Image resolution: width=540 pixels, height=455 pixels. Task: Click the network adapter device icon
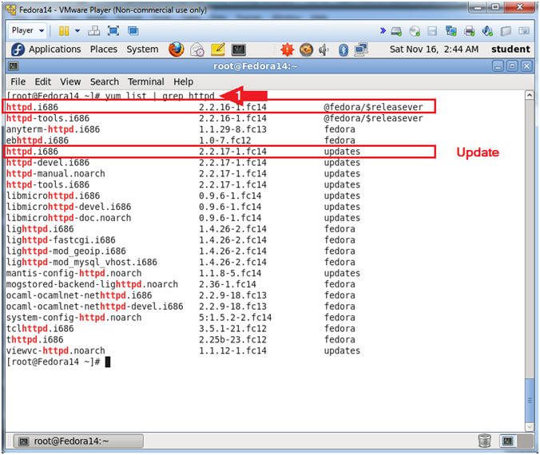(x=451, y=31)
